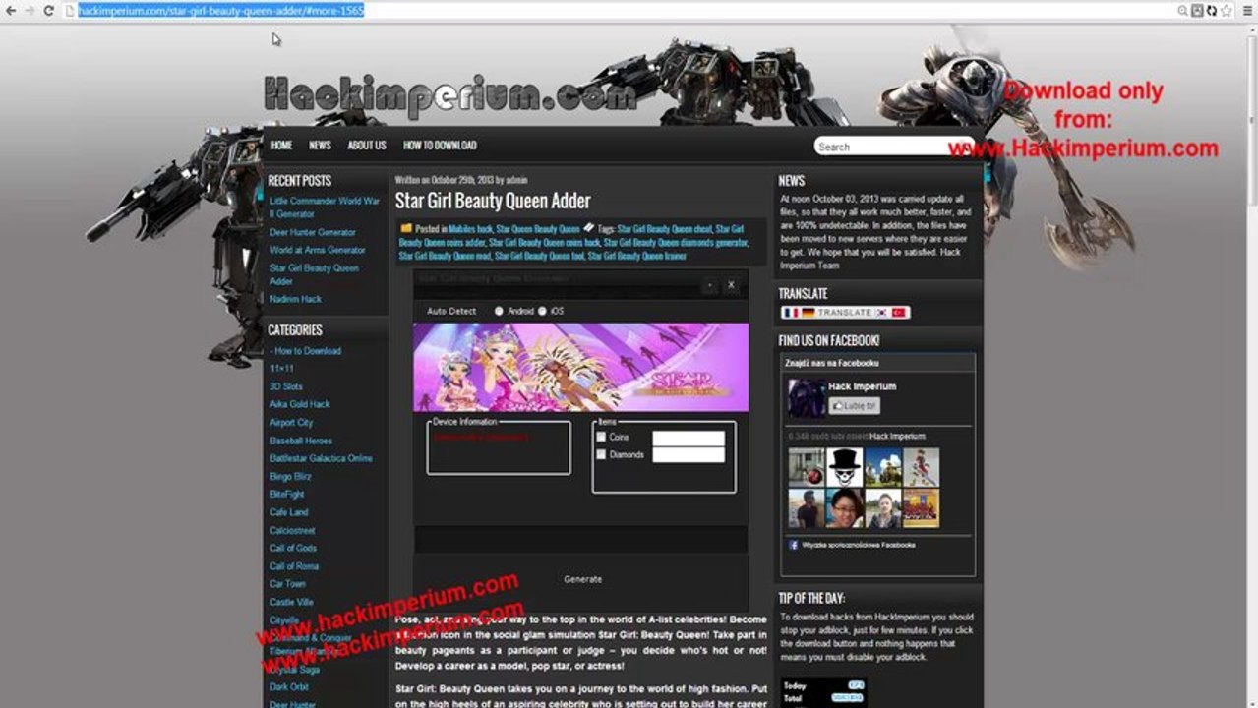Bookmark this page with the star icon

[1226, 11]
